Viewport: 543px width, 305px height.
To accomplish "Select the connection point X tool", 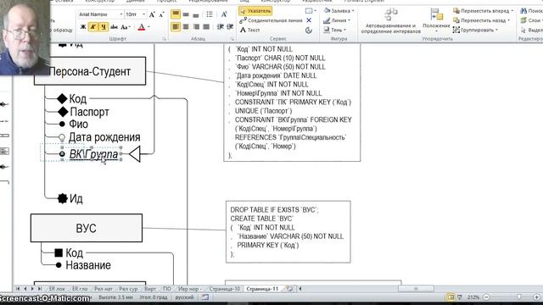I will [x=309, y=20].
